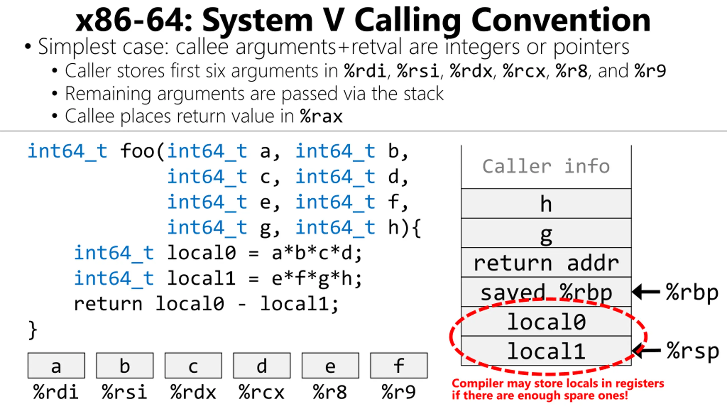727x409 pixels.
Task: Click the register box labeled e
Action: click(330, 366)
